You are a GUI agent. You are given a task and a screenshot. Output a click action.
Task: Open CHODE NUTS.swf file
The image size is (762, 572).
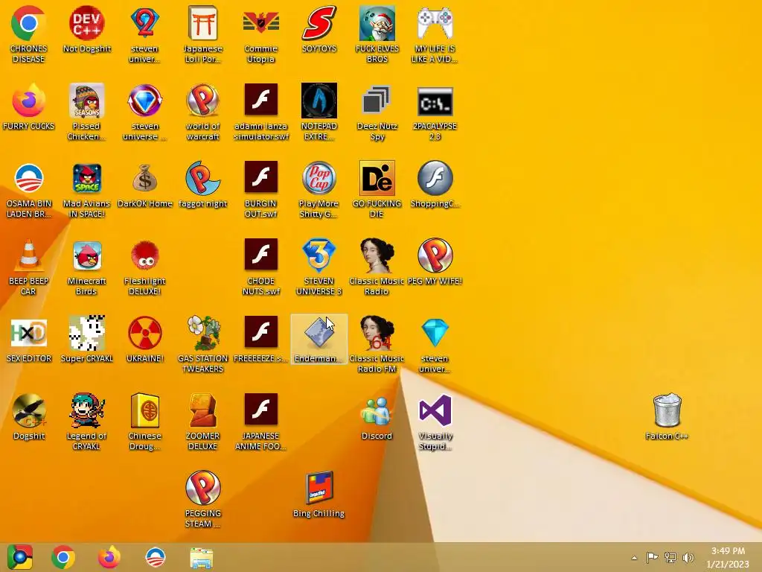pos(261,256)
